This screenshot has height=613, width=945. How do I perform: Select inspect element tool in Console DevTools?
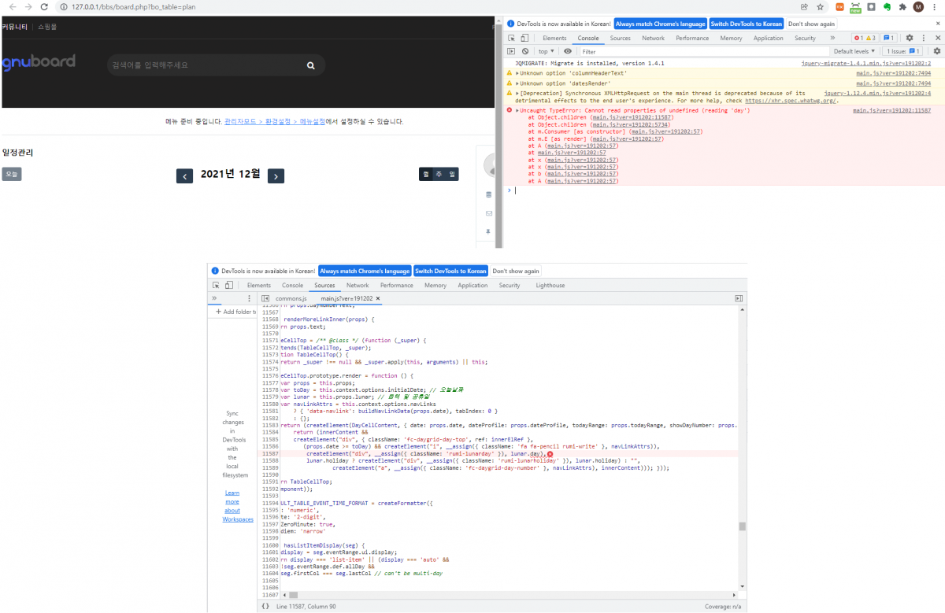tap(512, 38)
